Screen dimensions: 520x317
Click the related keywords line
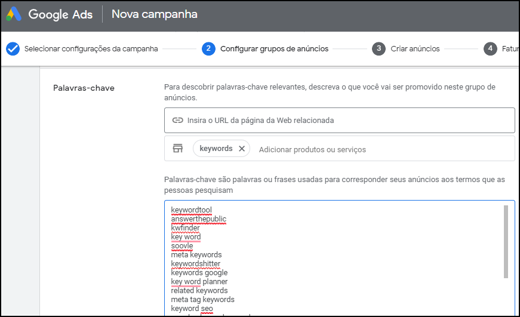199,291
